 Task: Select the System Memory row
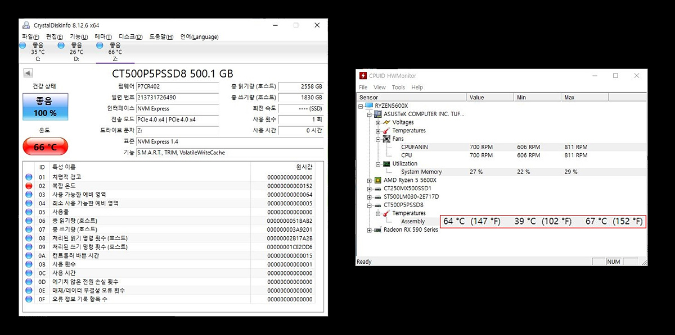501,172
